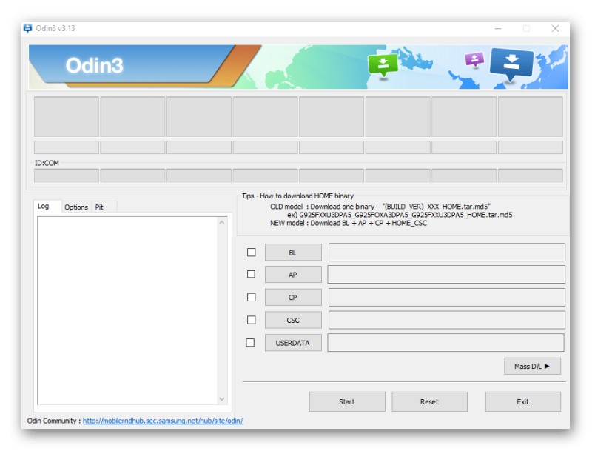Open the Options tab
Screen dimensions: 592x451
76,207
